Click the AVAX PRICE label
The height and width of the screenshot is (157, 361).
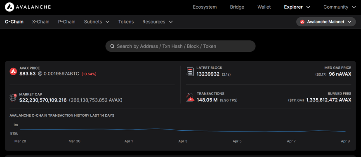[x=29, y=68]
